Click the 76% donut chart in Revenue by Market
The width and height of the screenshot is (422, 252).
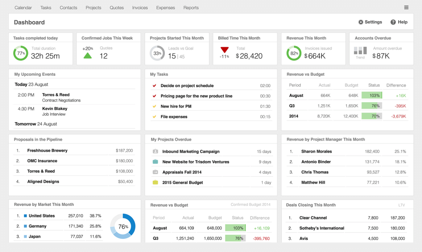(x=123, y=226)
